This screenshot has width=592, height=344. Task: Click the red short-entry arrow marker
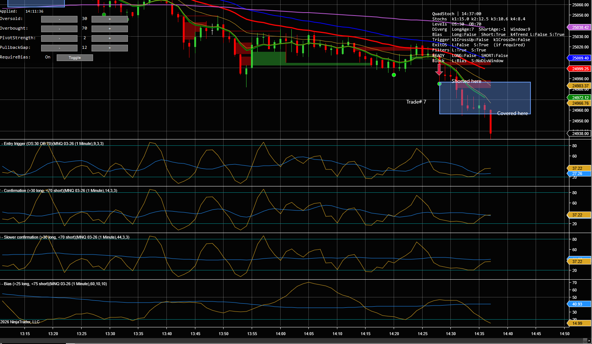pos(439,70)
